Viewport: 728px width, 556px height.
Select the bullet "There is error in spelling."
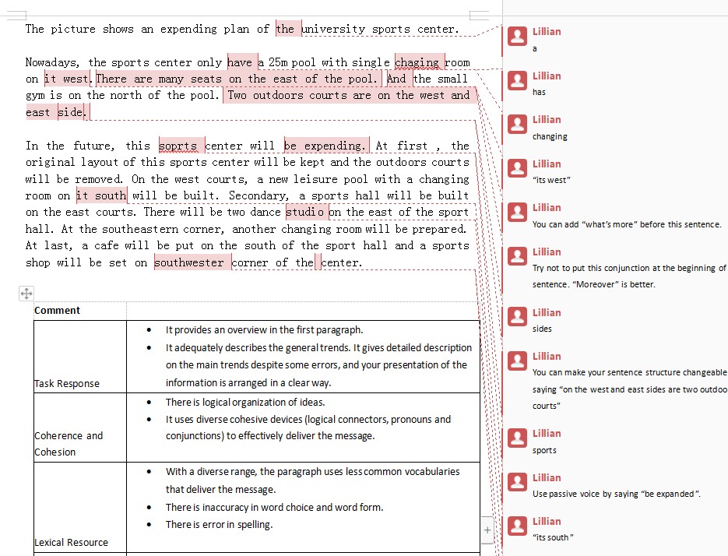click(219, 525)
